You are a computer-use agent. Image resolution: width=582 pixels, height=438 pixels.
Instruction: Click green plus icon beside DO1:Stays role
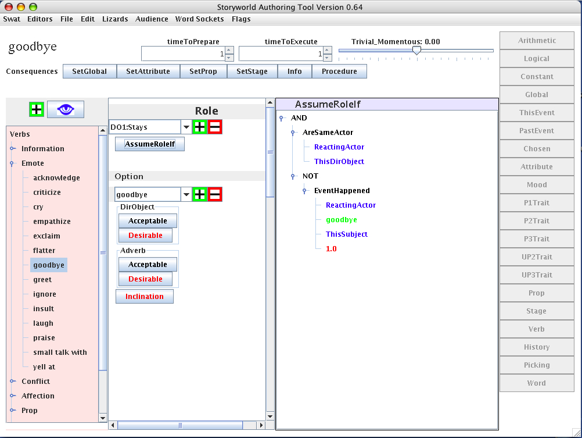200,127
